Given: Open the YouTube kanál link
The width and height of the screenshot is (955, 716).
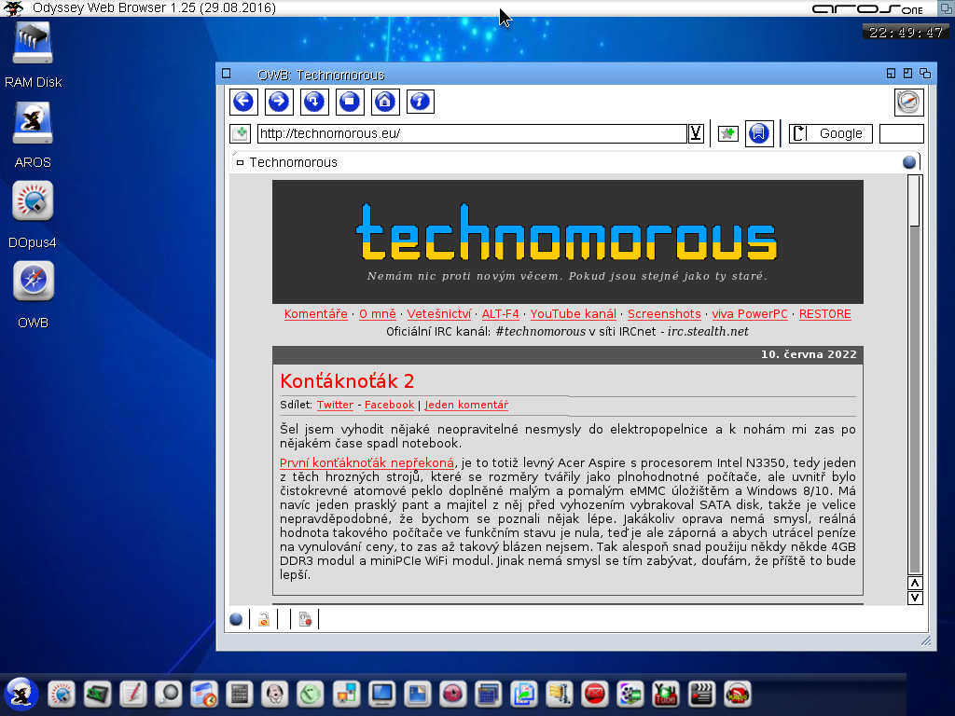Looking at the screenshot, I should tap(573, 314).
